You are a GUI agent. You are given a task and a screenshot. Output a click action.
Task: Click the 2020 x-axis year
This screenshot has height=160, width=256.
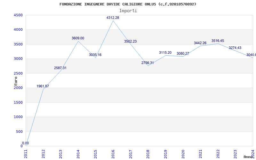pyautogui.click(x=183, y=154)
